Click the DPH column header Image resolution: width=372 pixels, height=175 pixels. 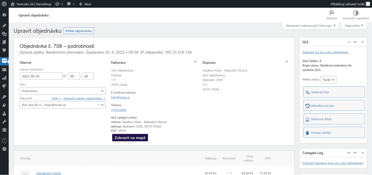pos(268,158)
